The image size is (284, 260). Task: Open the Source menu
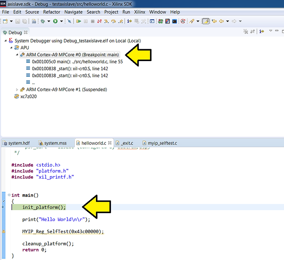32,12
